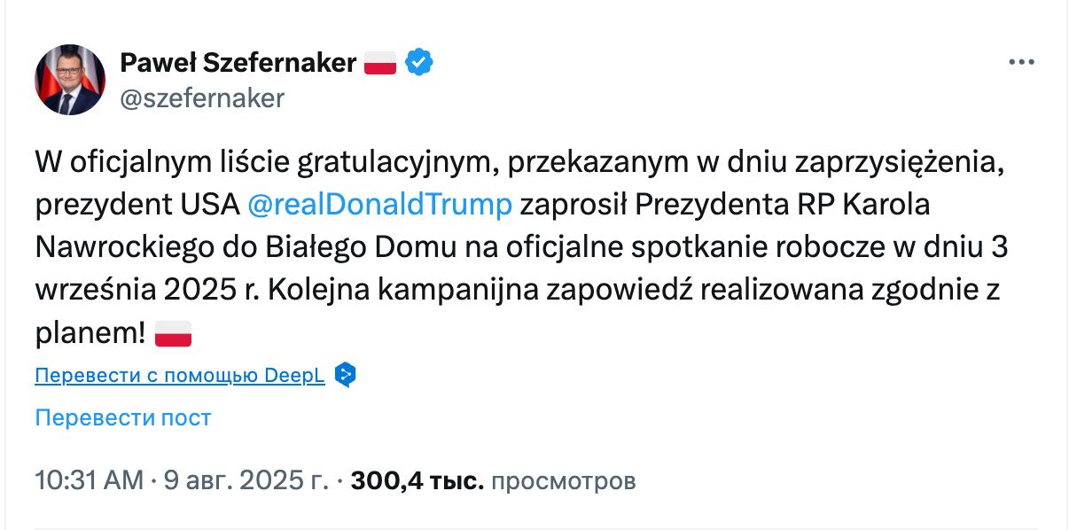Click "Перевести пост" to translate the post
Image resolution: width=1069 pixels, height=530 pixels.
pos(123,417)
